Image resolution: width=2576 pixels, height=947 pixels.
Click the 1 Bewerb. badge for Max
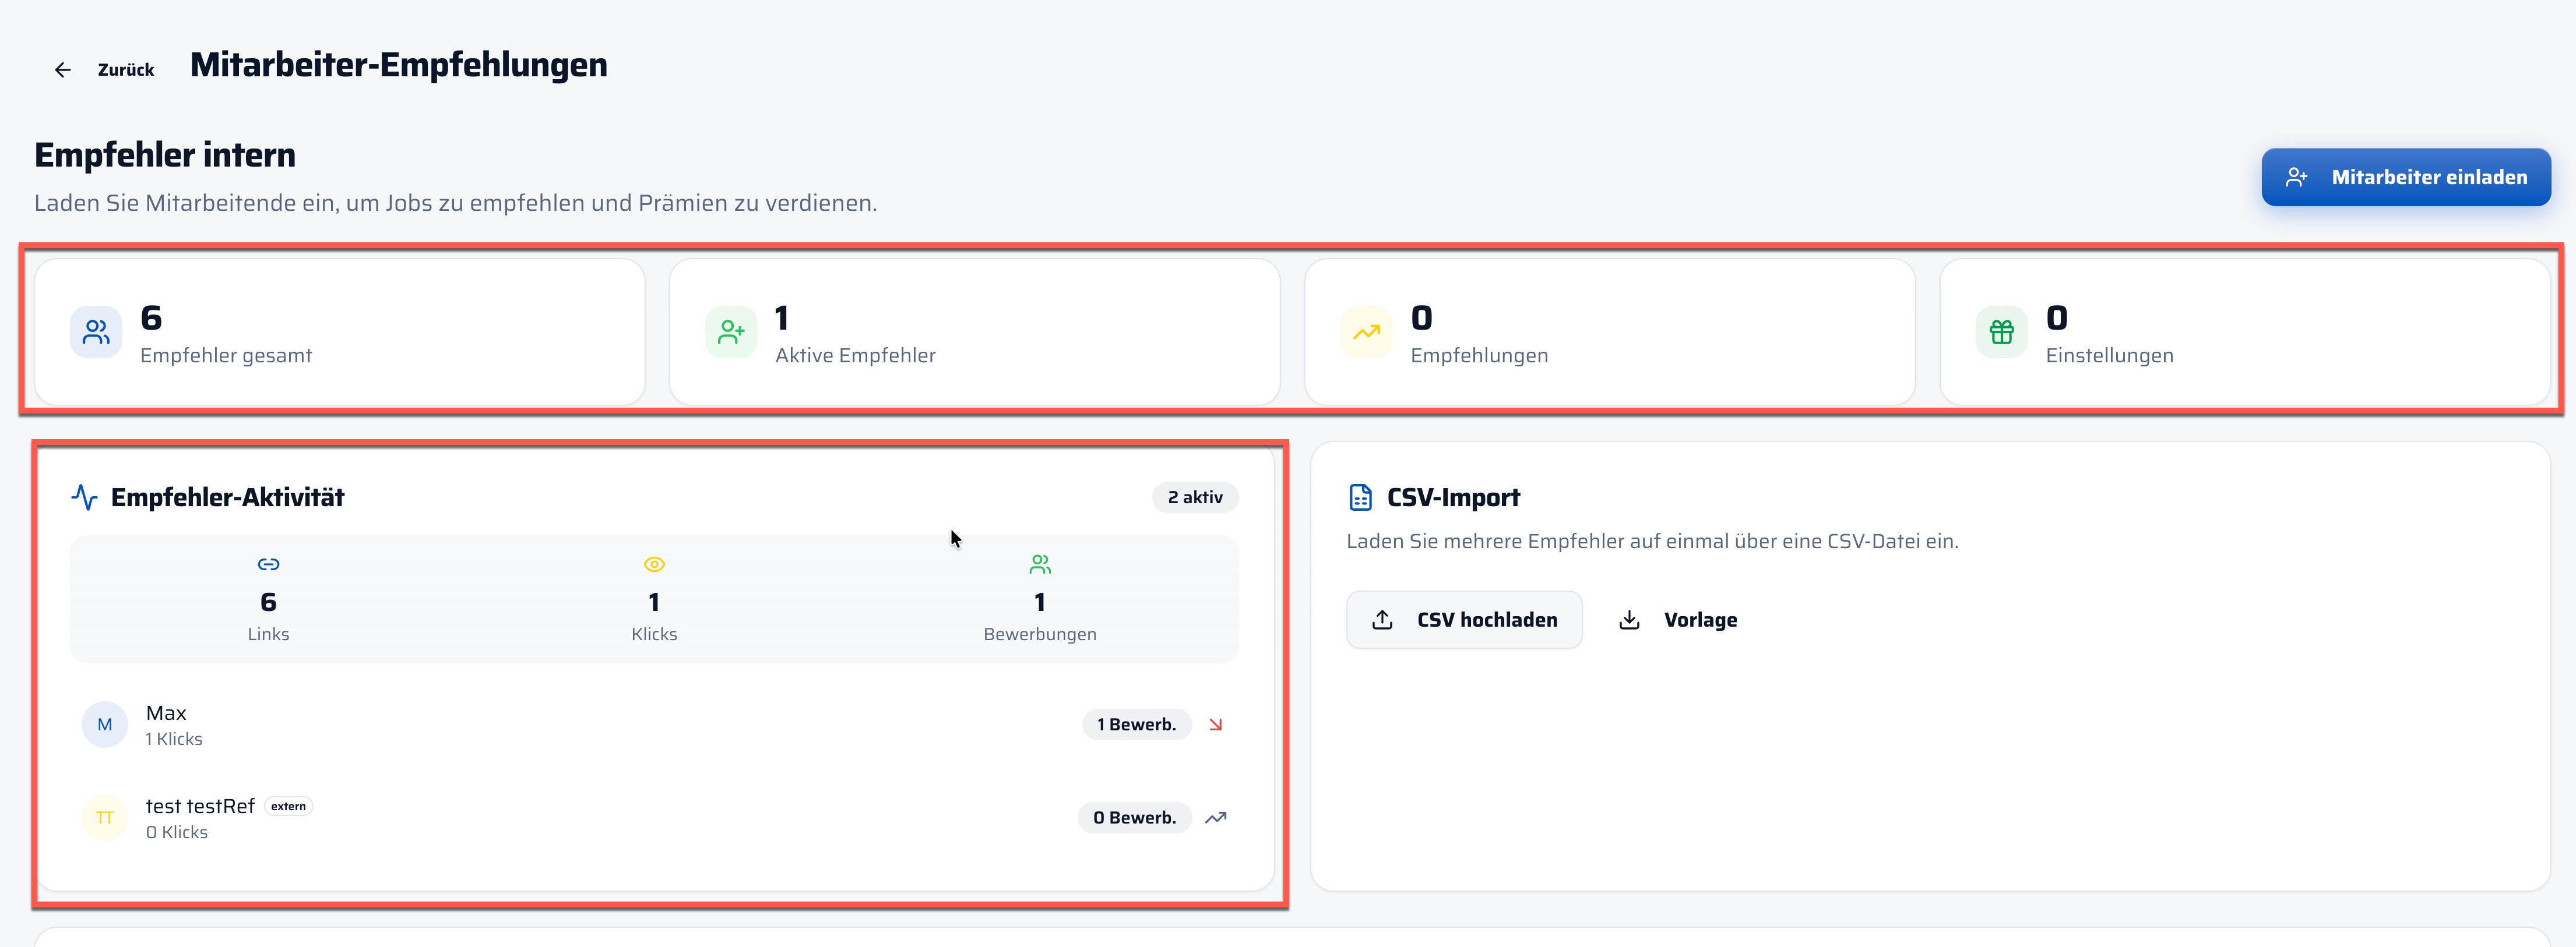pos(1136,725)
